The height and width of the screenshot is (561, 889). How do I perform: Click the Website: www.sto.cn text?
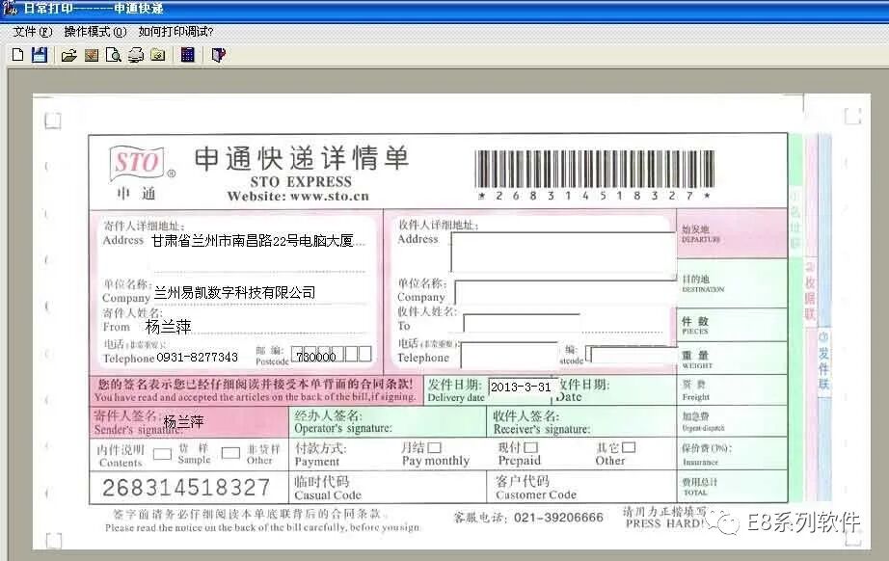point(298,196)
